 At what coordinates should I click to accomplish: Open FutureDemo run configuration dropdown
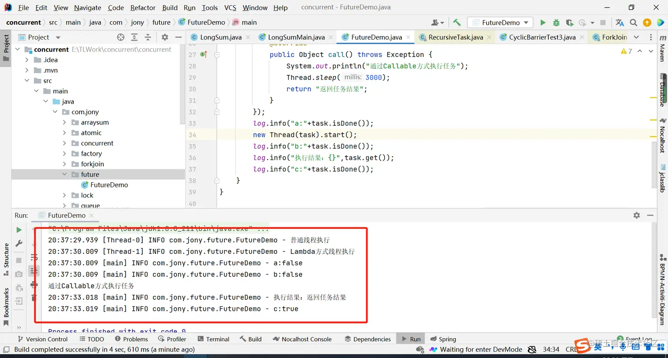coord(500,22)
